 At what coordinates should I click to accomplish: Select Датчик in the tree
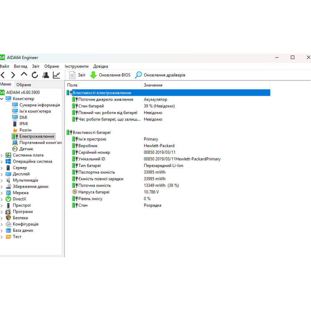pyautogui.click(x=26, y=149)
